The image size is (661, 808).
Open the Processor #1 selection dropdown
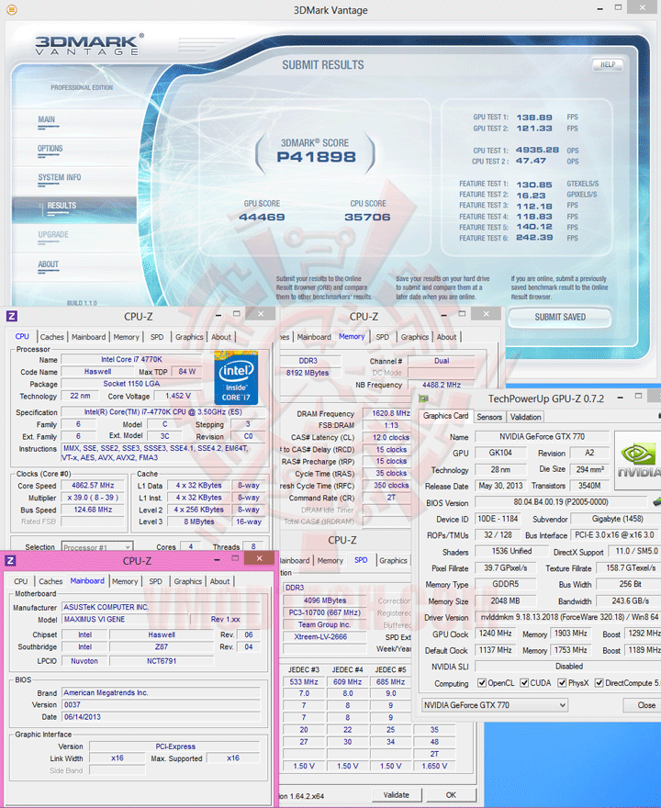[97, 546]
